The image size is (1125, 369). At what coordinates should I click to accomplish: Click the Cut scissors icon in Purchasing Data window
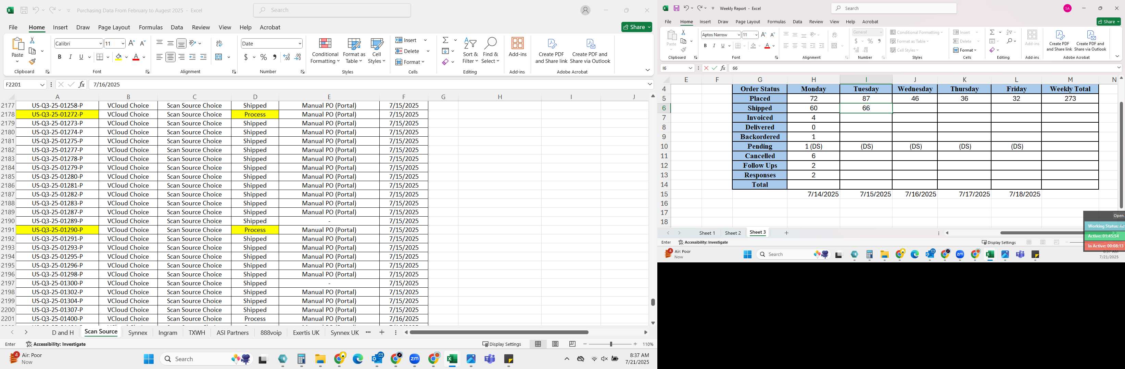(32, 40)
